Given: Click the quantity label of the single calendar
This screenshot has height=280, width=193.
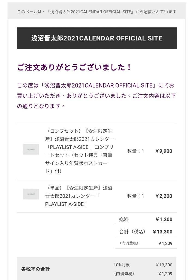Looking at the screenshot, I should [x=135, y=196].
